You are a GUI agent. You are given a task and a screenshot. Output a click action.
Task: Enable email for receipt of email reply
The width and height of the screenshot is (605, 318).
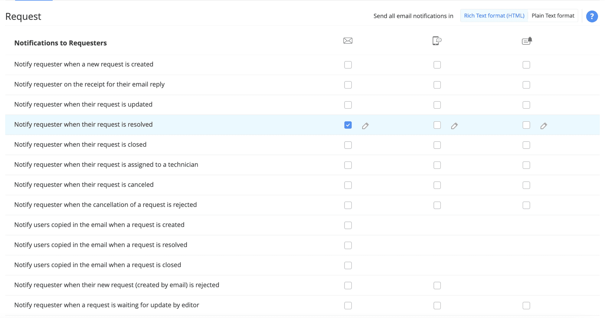click(x=348, y=85)
